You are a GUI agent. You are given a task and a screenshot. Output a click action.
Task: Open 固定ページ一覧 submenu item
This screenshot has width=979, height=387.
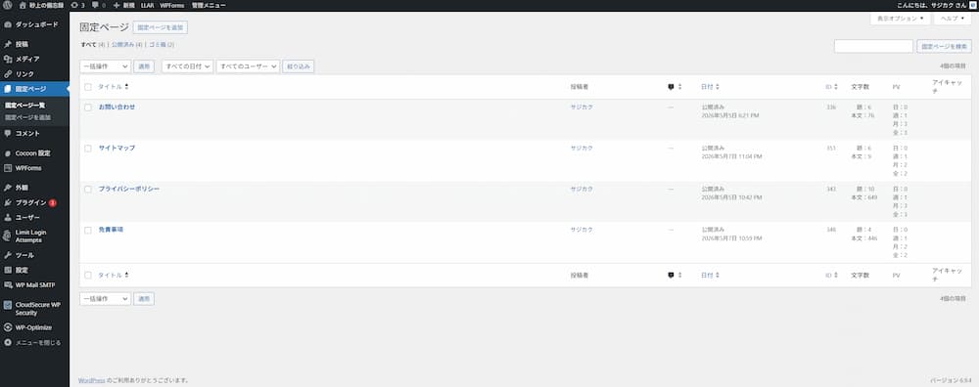pyautogui.click(x=25, y=106)
